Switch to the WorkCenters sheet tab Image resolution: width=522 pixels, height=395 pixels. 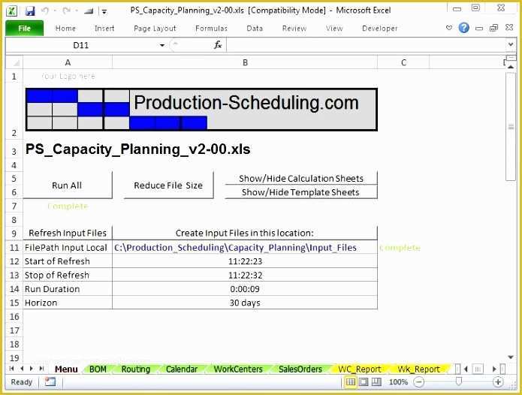[x=237, y=369]
